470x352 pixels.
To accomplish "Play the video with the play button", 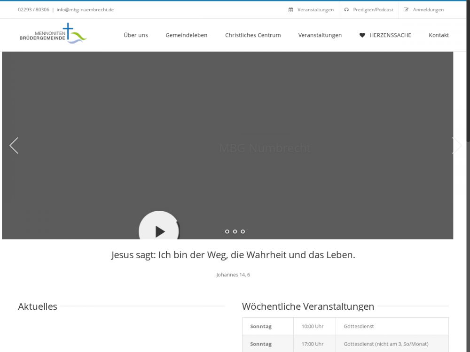I will tap(159, 230).
